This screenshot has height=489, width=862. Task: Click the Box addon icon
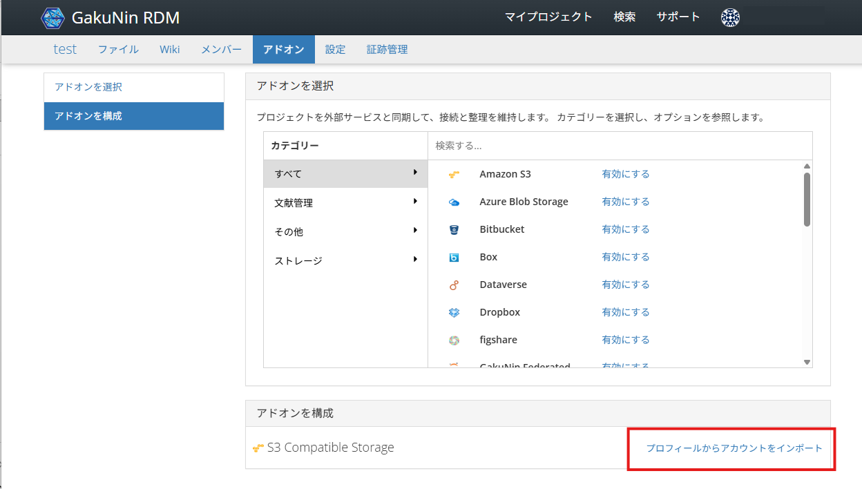click(454, 257)
